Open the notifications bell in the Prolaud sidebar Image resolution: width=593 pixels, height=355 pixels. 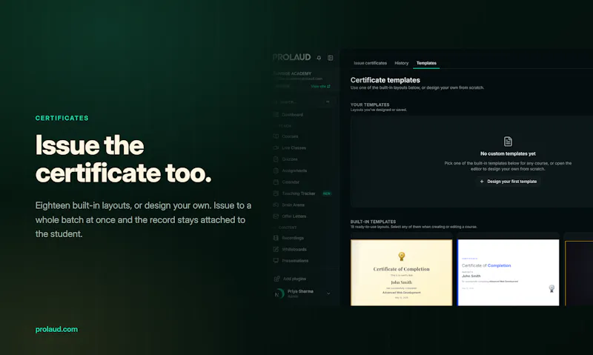[x=319, y=58]
